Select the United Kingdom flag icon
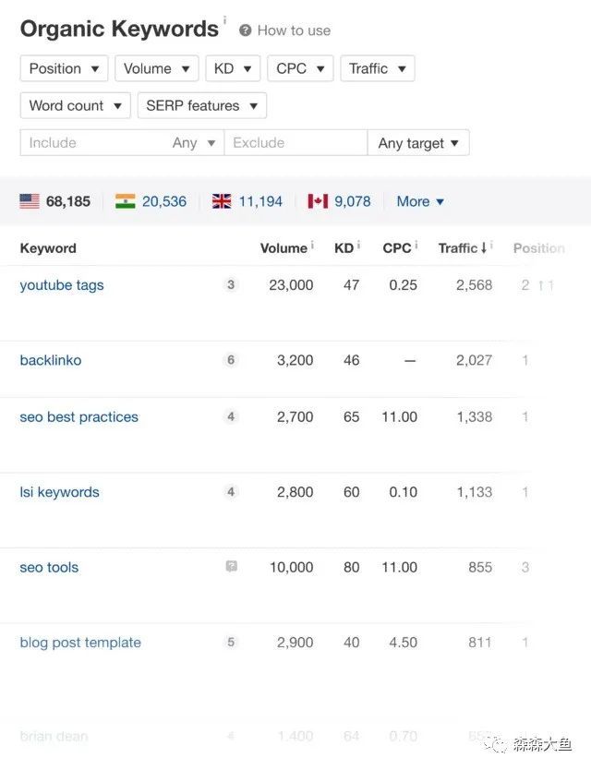Image resolution: width=591 pixels, height=770 pixels. 222,201
